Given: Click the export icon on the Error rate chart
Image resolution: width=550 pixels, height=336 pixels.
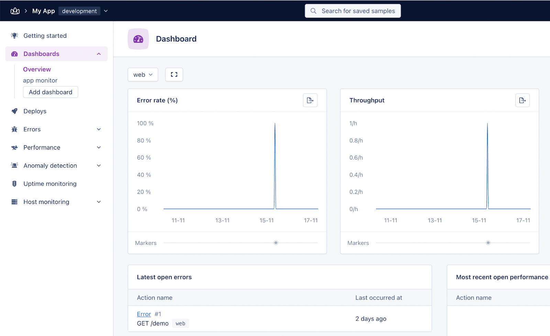Looking at the screenshot, I should (x=310, y=100).
